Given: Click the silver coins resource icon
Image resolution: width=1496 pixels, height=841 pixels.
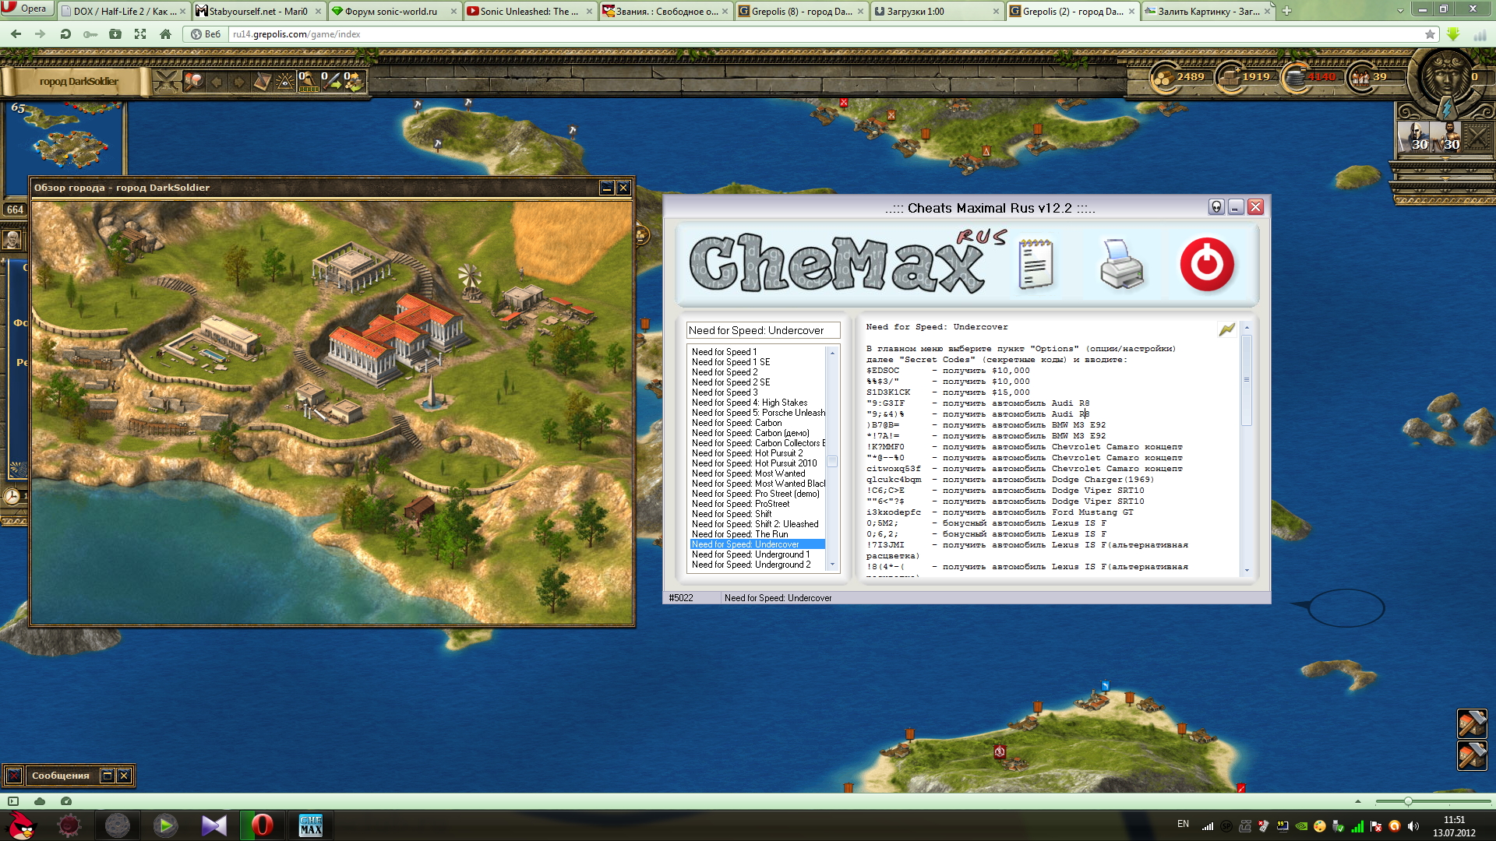Looking at the screenshot, I should [x=1296, y=78].
